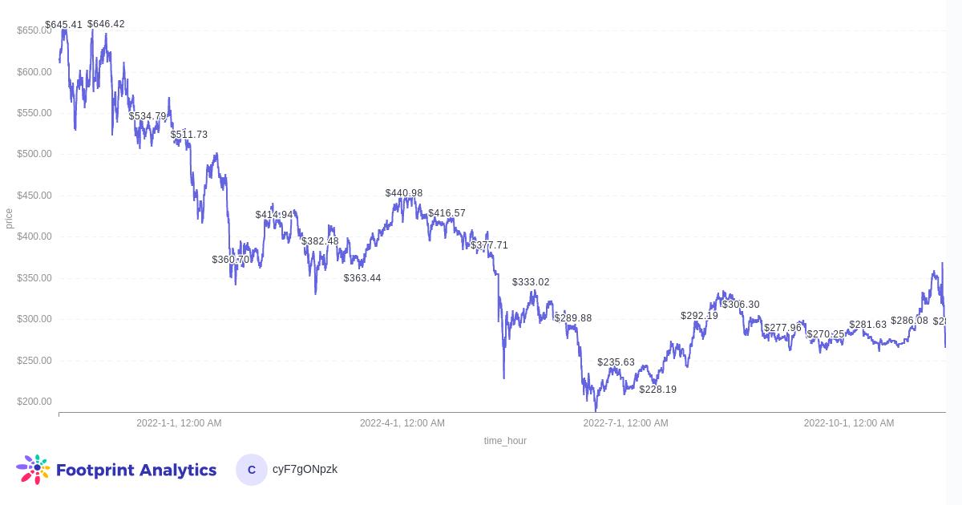This screenshot has width=962, height=505.
Task: Click the $286.08 price label
Action: point(909,321)
